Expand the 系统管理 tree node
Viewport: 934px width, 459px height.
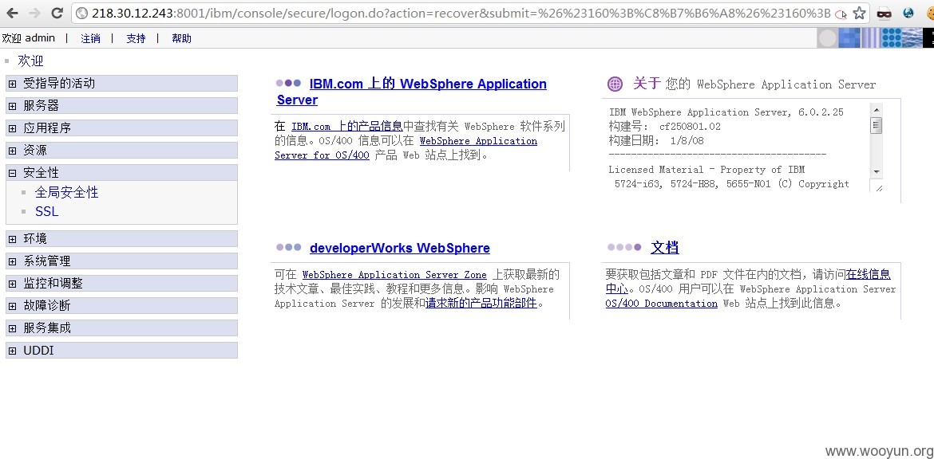click(x=12, y=261)
